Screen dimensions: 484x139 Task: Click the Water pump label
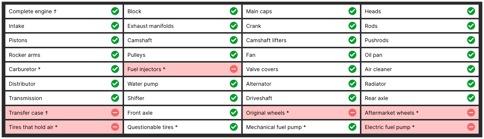tap(143, 84)
